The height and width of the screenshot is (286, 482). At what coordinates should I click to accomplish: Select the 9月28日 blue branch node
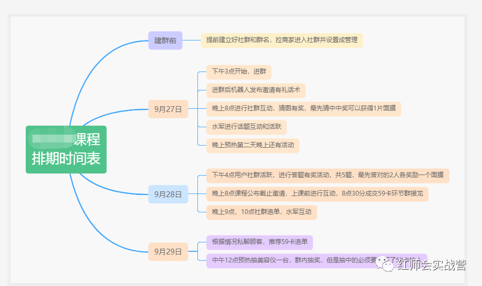coord(168,194)
